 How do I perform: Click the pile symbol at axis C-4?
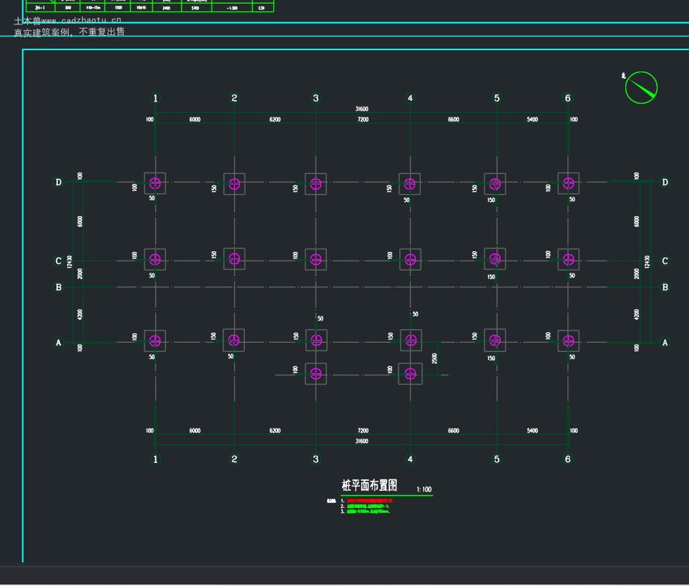411,260
